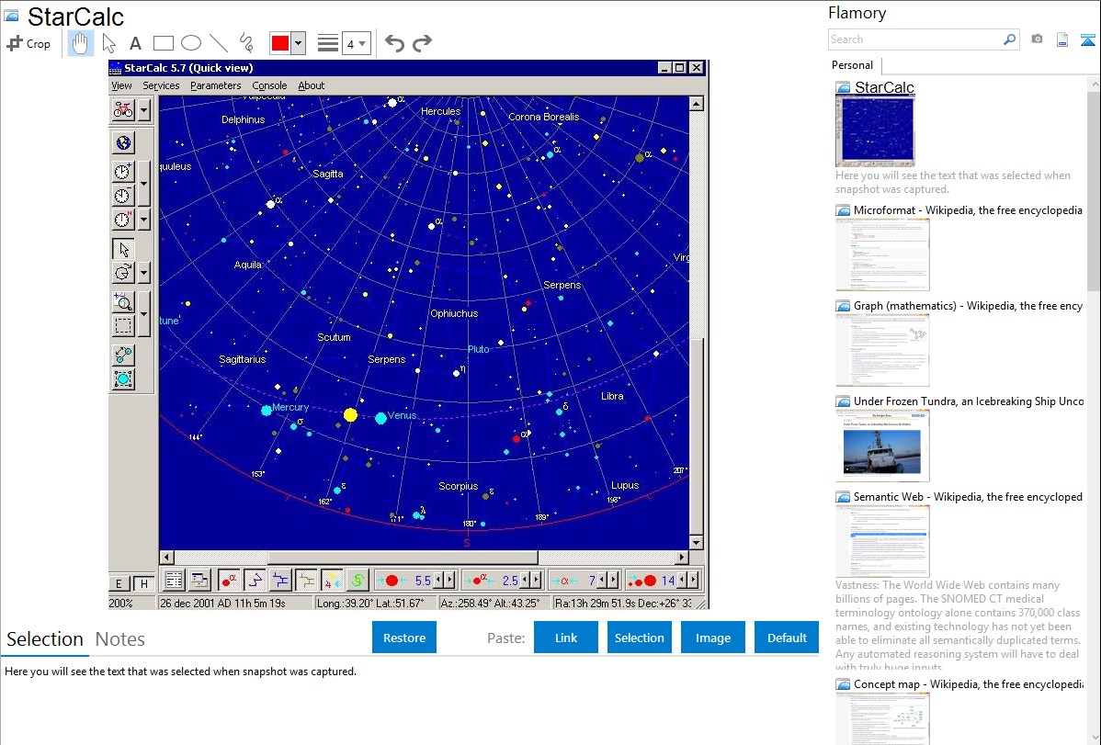Screen dimensions: 1101x745
Task: Click the camera snapshot icon
Action: 1037,40
